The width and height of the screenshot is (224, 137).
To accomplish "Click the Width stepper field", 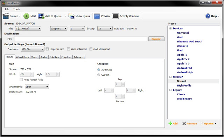I will [27, 74].
